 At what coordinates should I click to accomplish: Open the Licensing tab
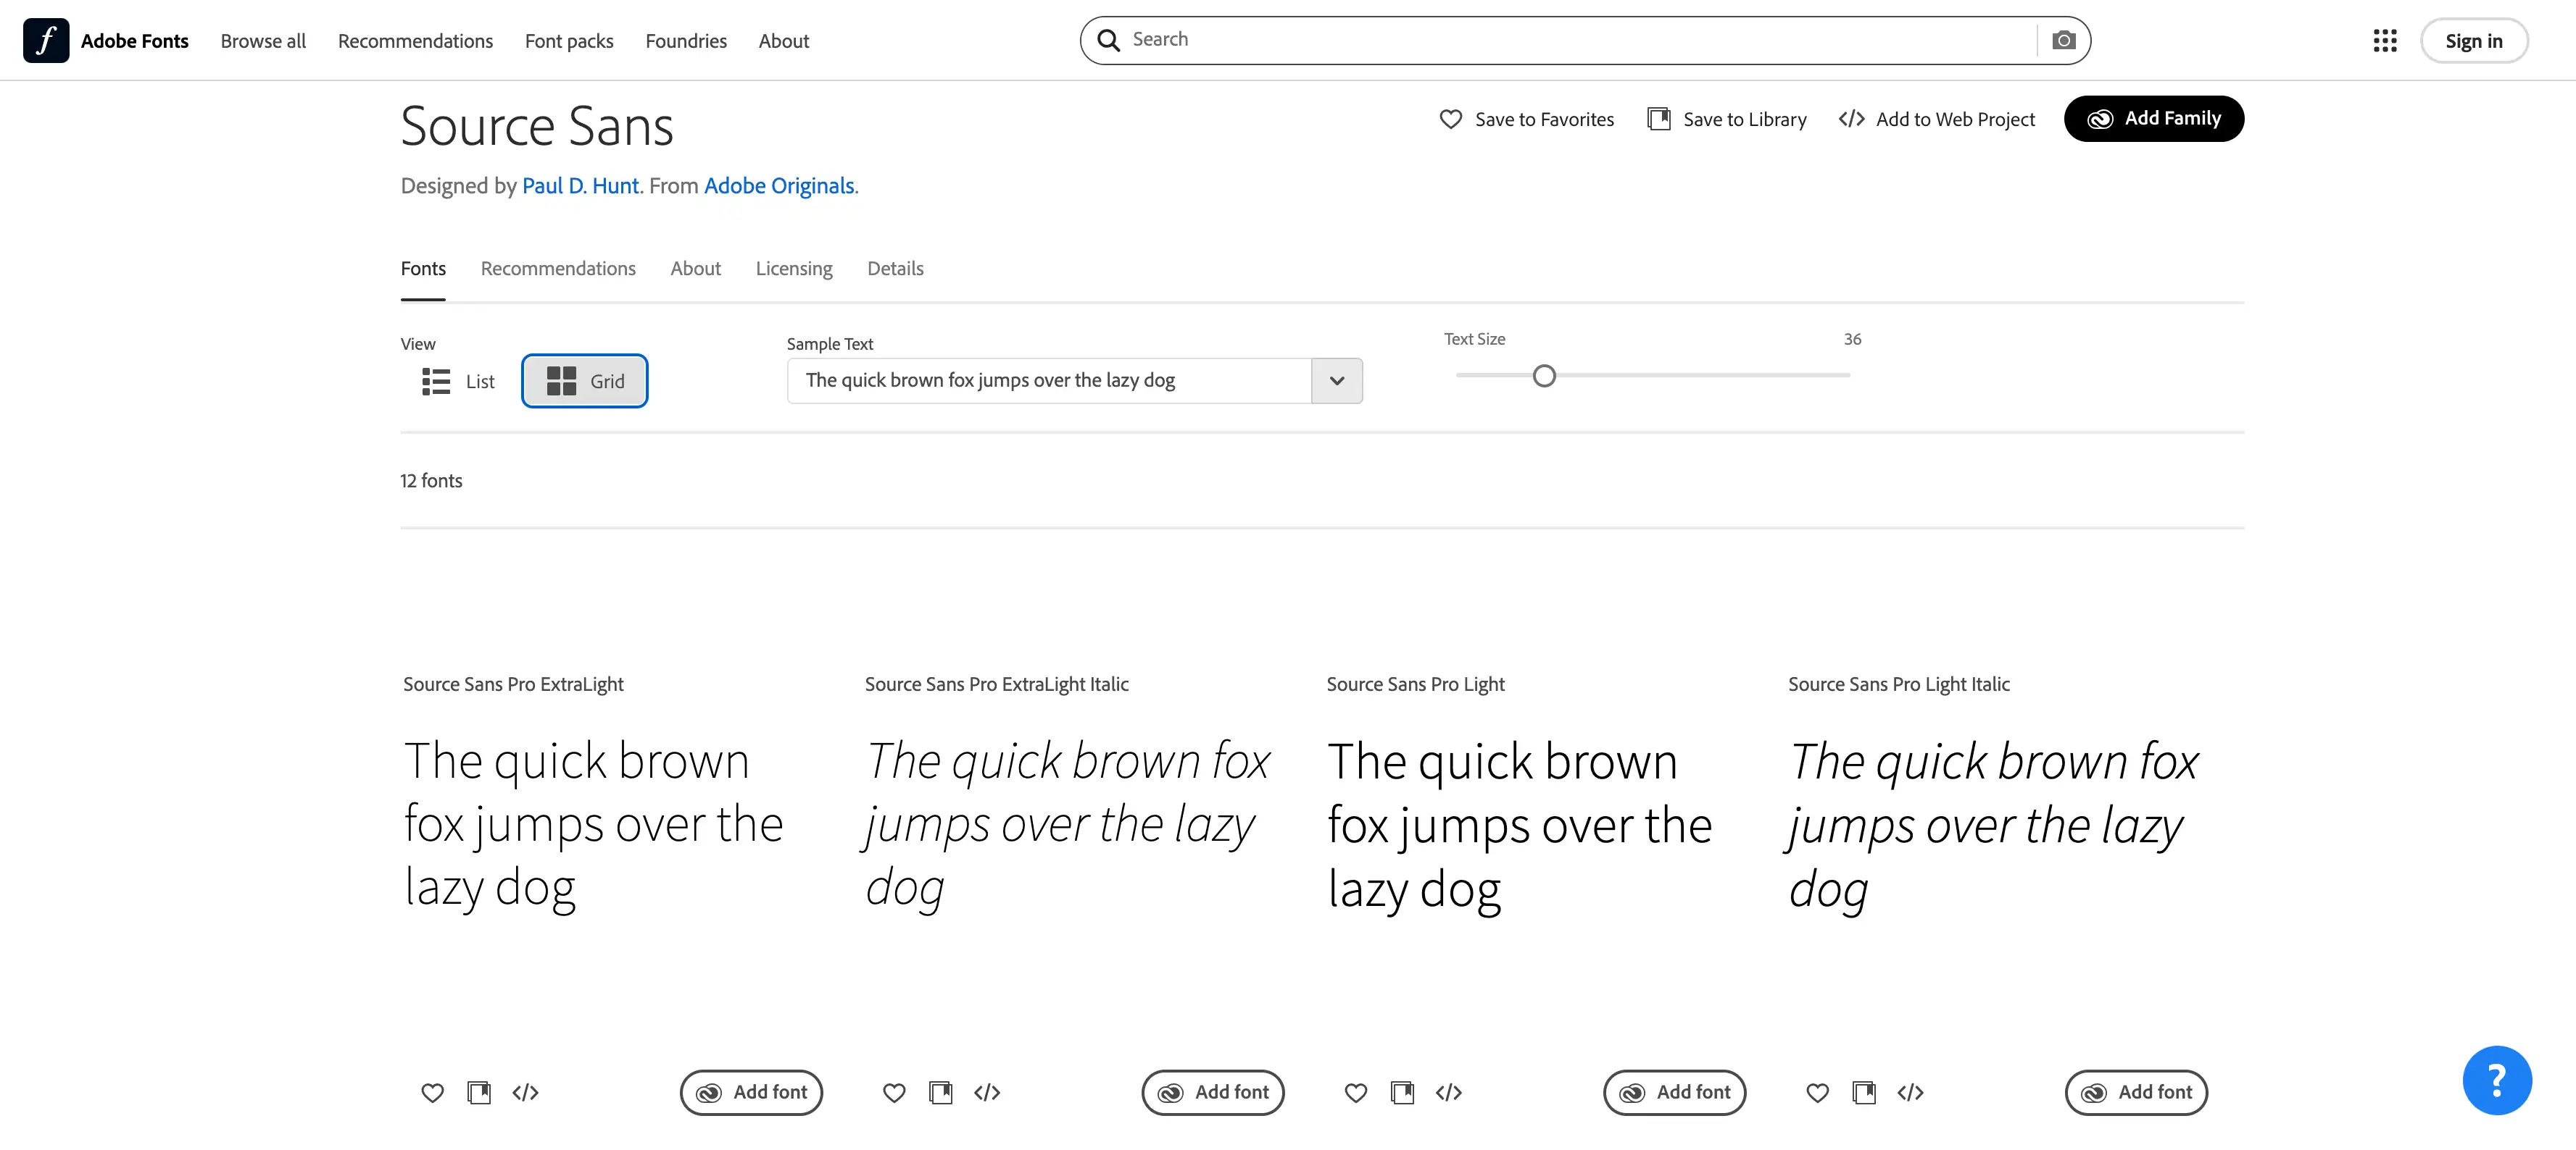794,269
